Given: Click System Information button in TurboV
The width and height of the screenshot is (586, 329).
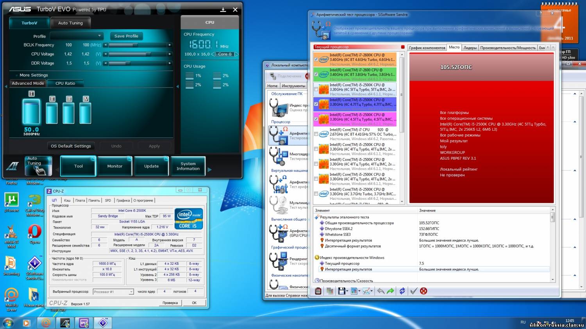Looking at the screenshot, I should pos(188,166).
